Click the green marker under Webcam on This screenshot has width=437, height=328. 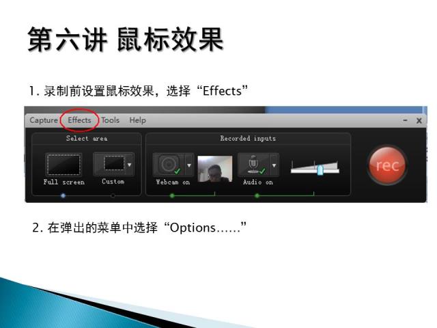[x=172, y=195]
